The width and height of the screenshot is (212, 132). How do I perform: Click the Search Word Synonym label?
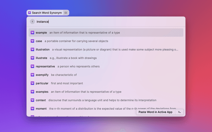click(47, 13)
